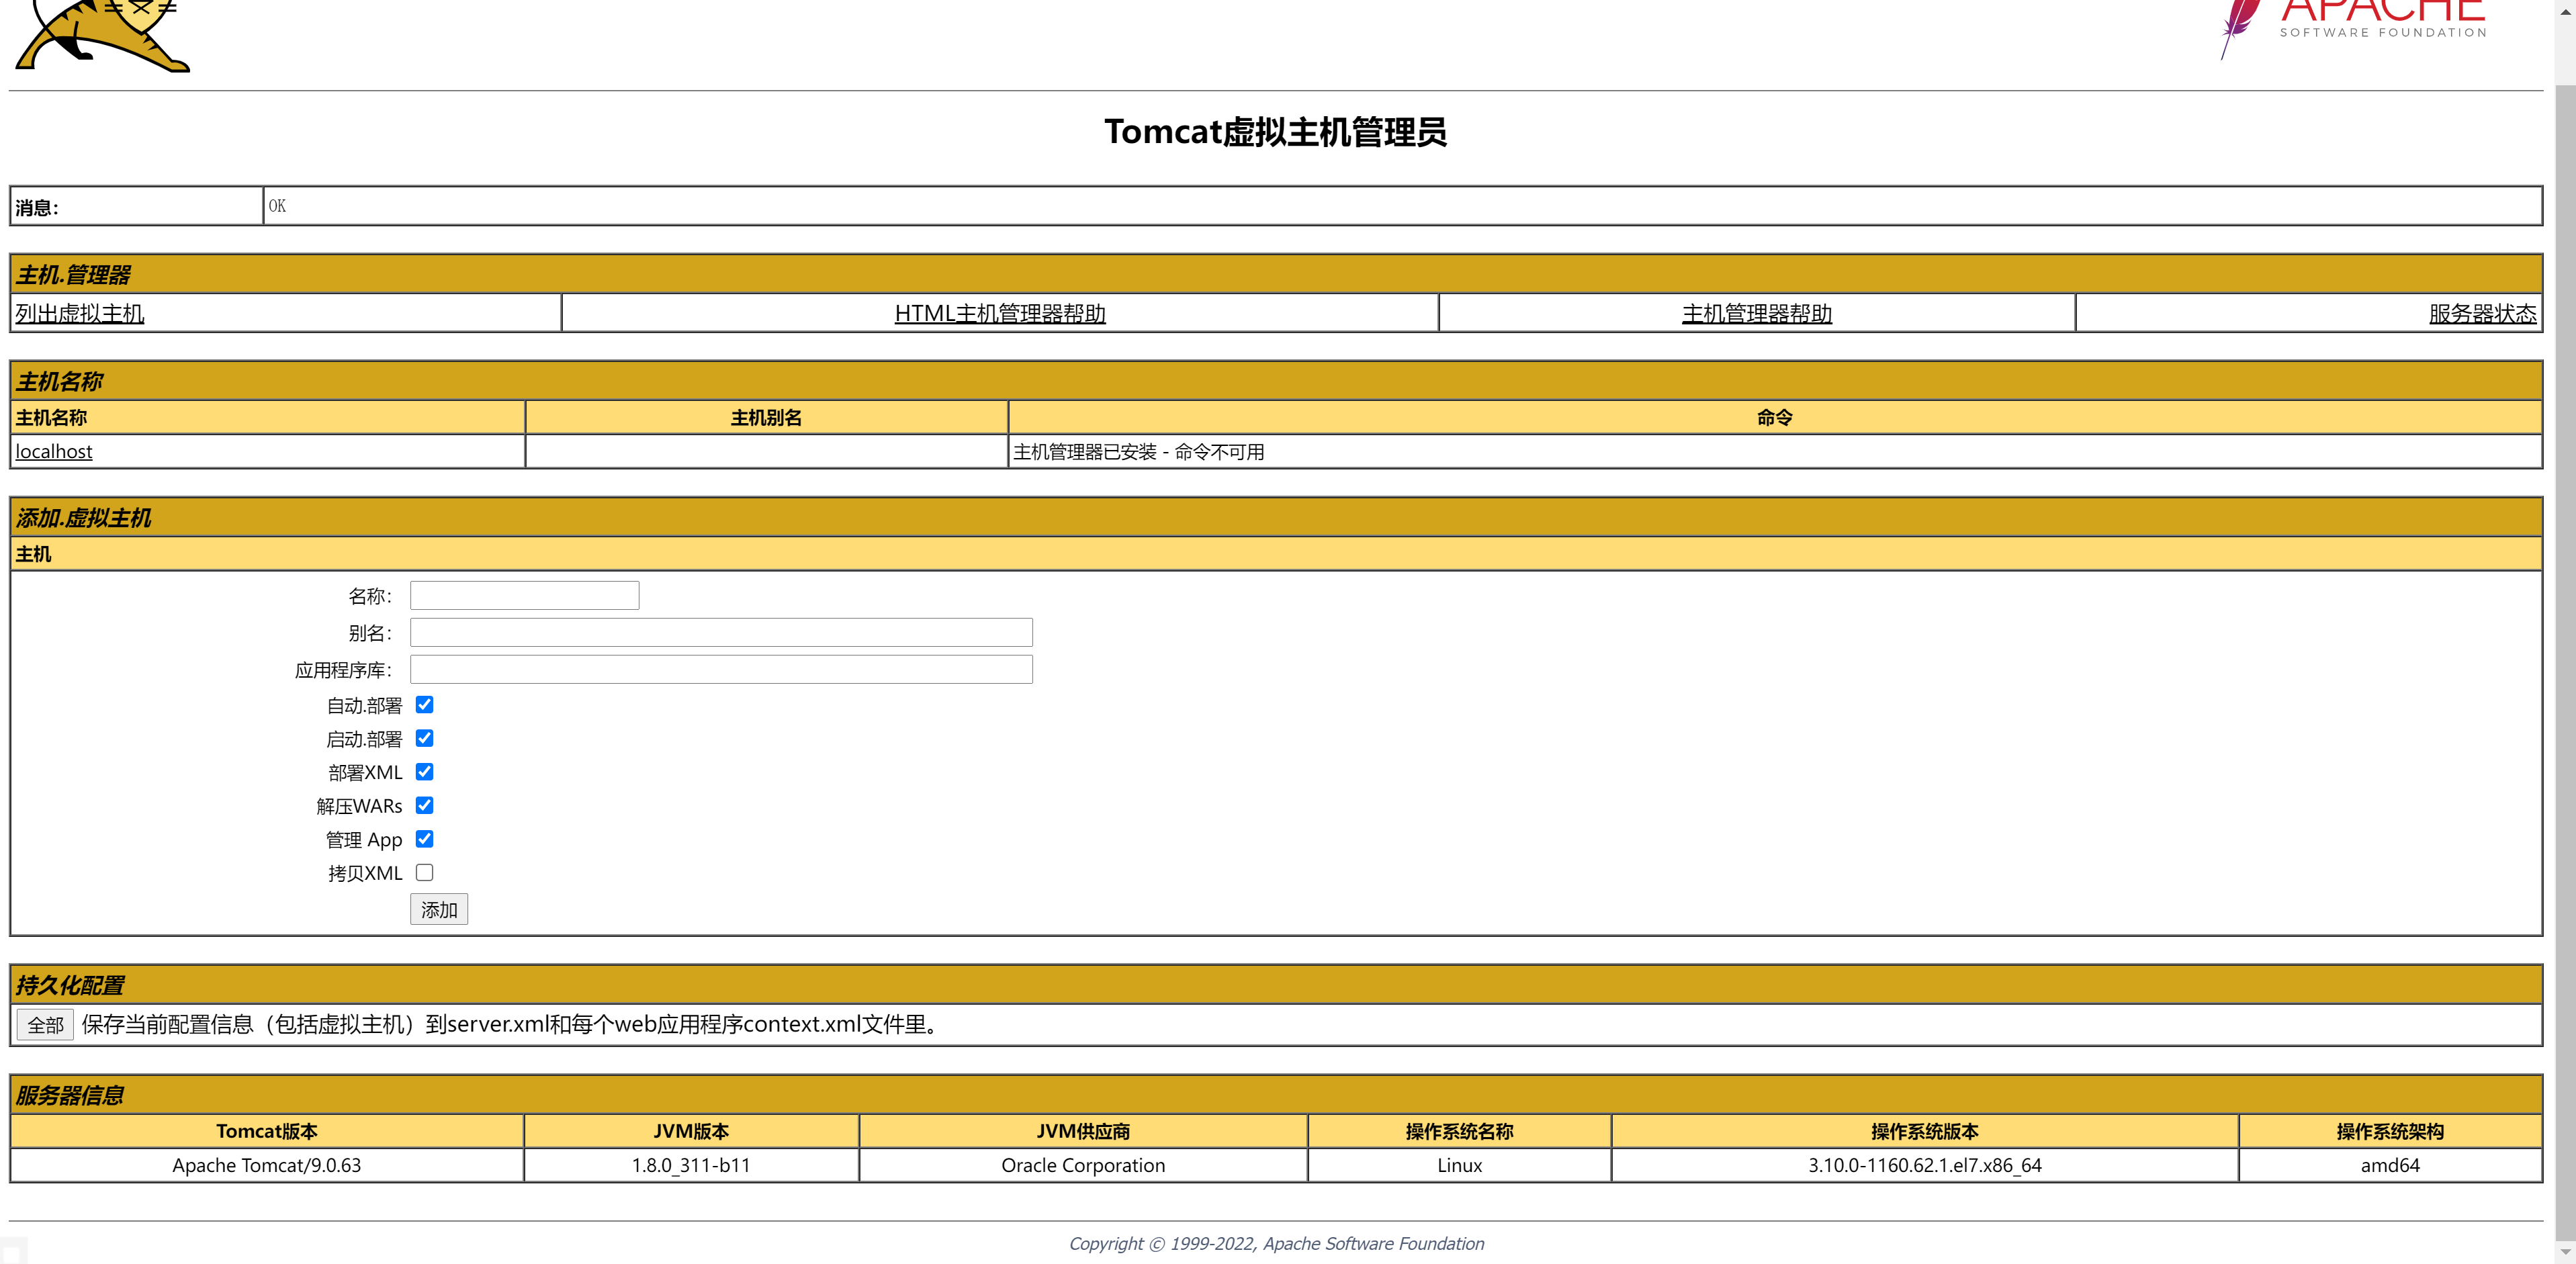The width and height of the screenshot is (2576, 1264).
Task: Uncheck the 启动.部署 checkbox
Action: coord(425,738)
